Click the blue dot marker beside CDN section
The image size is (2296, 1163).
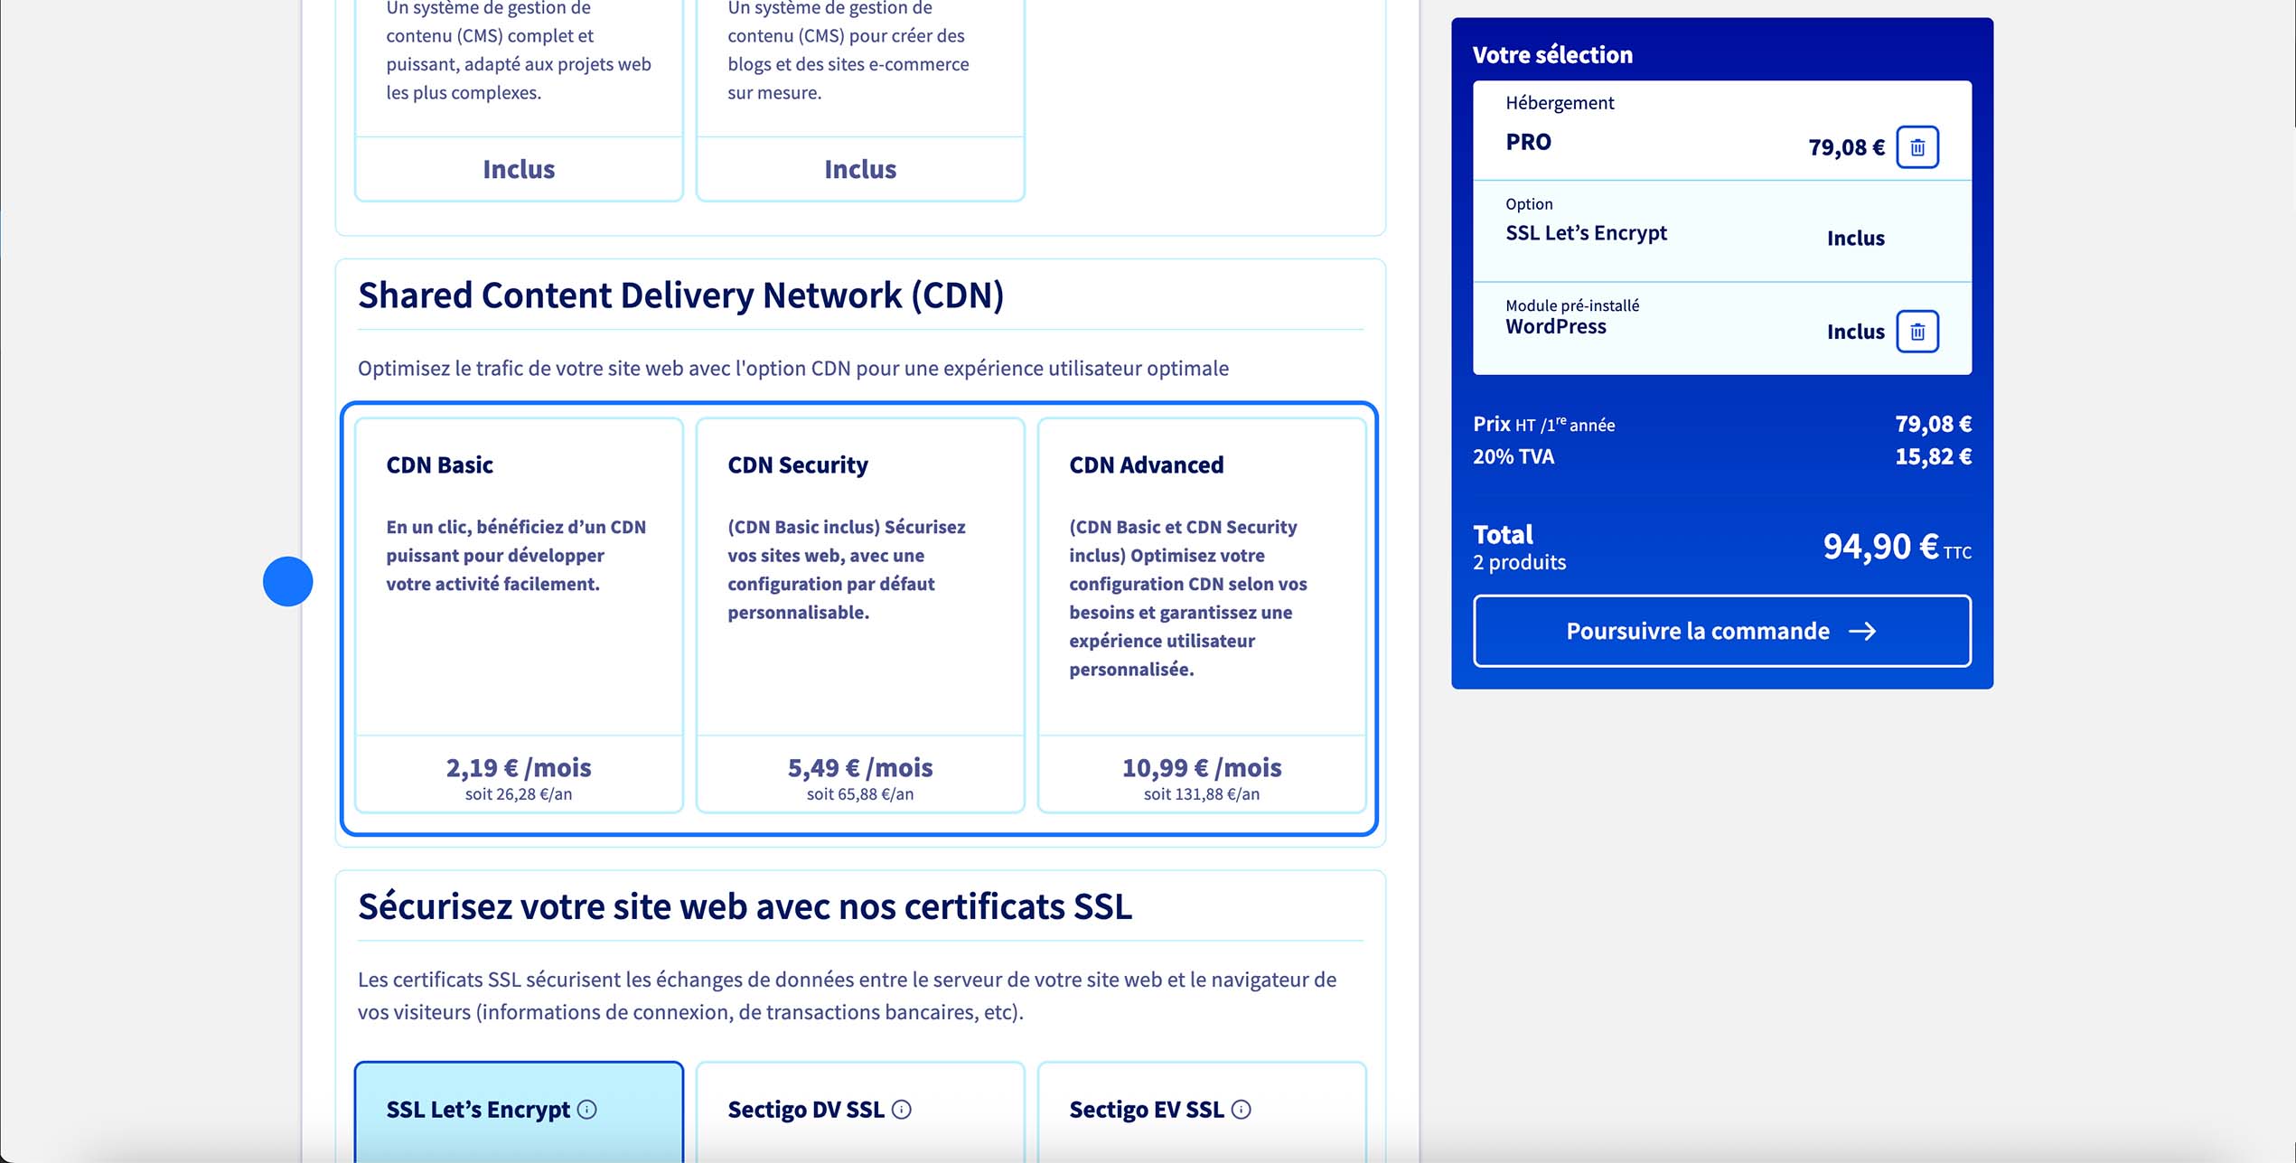[x=287, y=581]
